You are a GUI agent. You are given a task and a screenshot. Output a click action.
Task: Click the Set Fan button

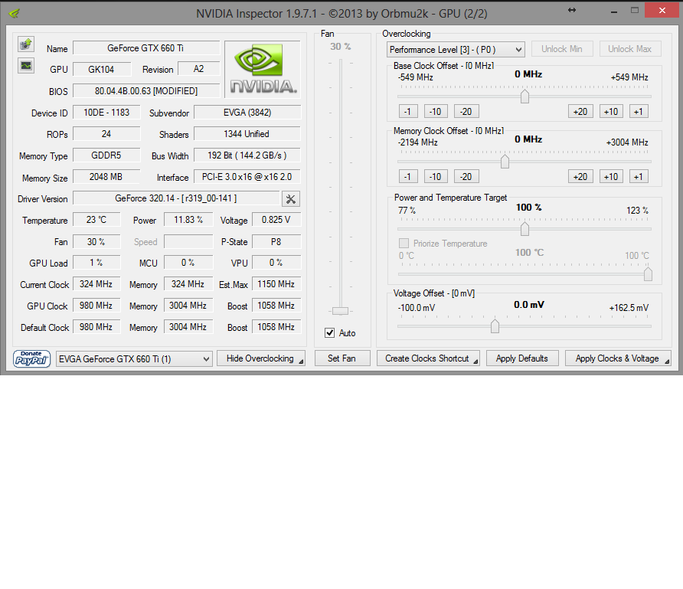tap(342, 358)
